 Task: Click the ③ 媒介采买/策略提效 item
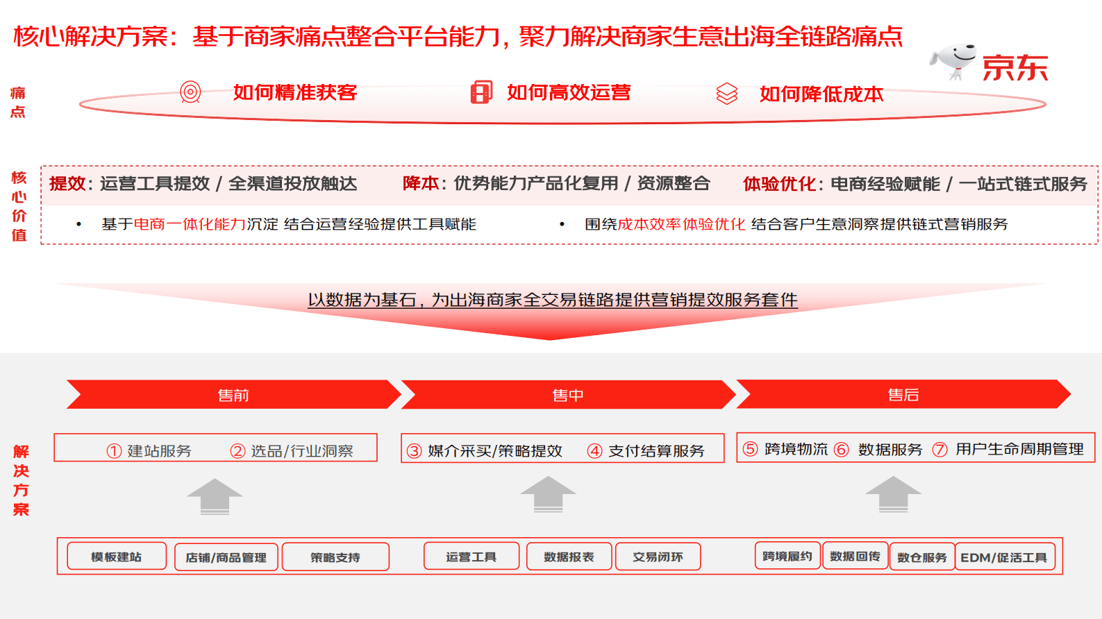click(485, 450)
